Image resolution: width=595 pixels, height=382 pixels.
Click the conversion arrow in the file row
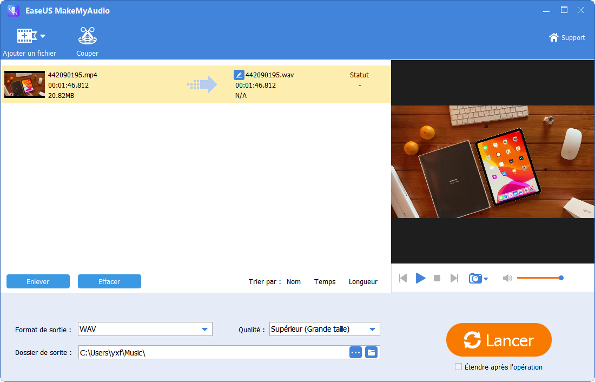[x=202, y=84]
